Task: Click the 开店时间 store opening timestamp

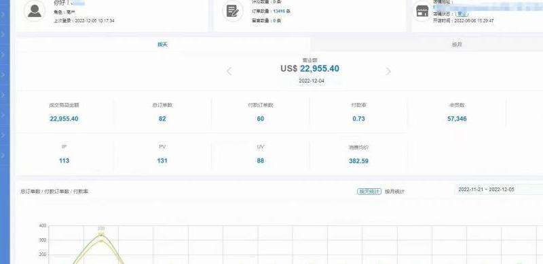Action: pyautogui.click(x=464, y=21)
